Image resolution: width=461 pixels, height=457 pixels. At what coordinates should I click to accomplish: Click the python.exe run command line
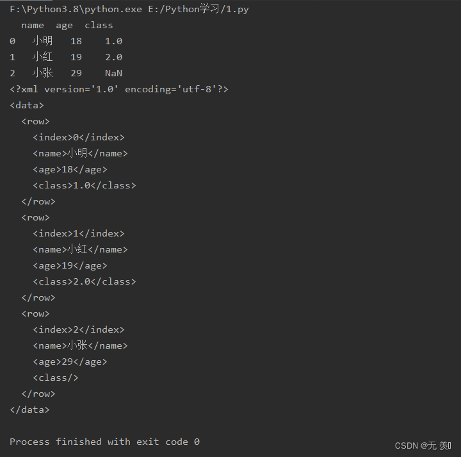(x=129, y=9)
